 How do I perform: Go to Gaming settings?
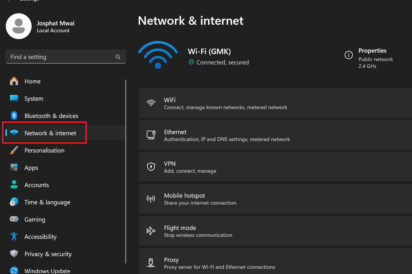[x=65, y=219]
